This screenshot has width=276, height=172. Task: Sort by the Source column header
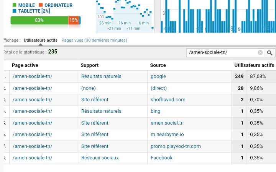(158, 65)
